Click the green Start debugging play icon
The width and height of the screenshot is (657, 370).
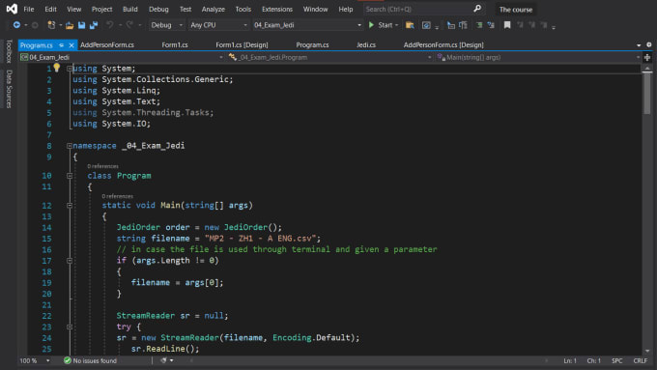(371, 25)
